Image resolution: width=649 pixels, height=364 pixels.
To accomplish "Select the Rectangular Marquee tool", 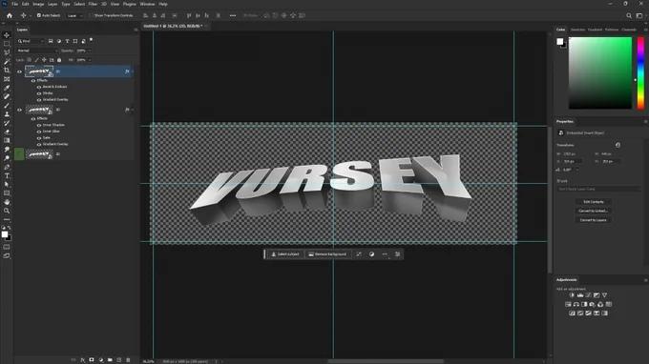I will (x=7, y=44).
